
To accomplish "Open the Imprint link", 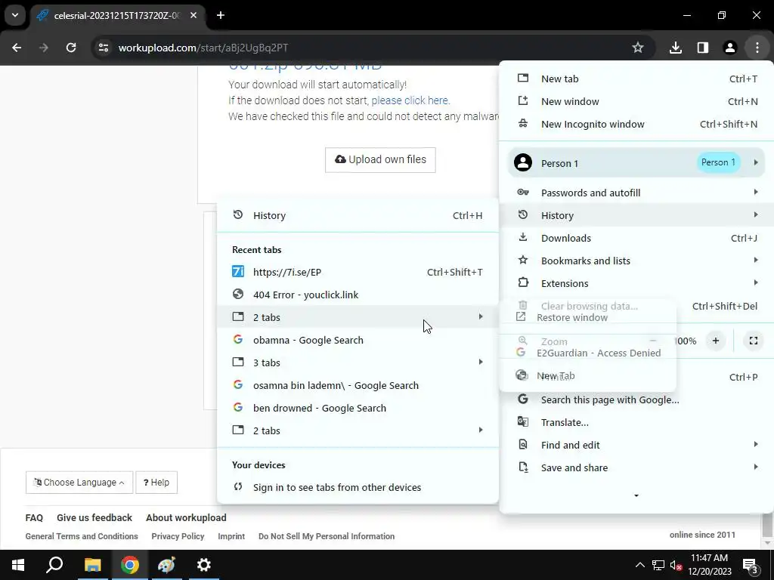I will click(x=231, y=536).
